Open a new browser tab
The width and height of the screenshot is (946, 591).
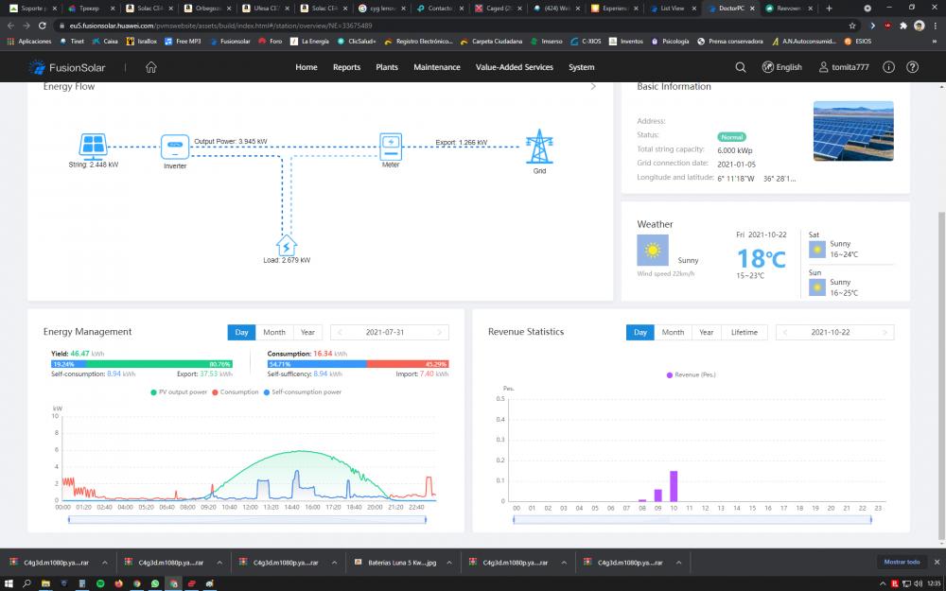(829, 9)
